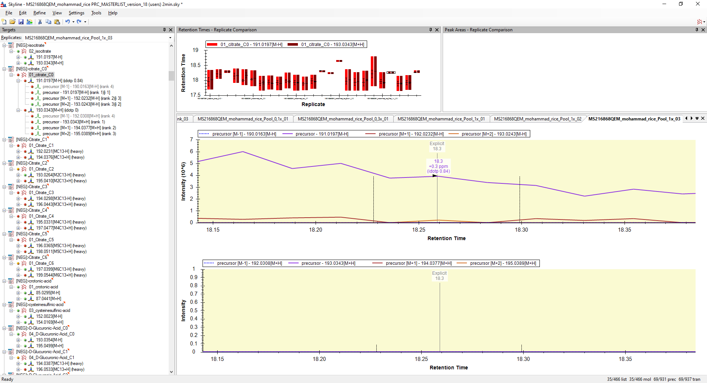Toggle auto-hide pin on Peak Areas panel
Screen dimensions: 707x383
(x=697, y=30)
